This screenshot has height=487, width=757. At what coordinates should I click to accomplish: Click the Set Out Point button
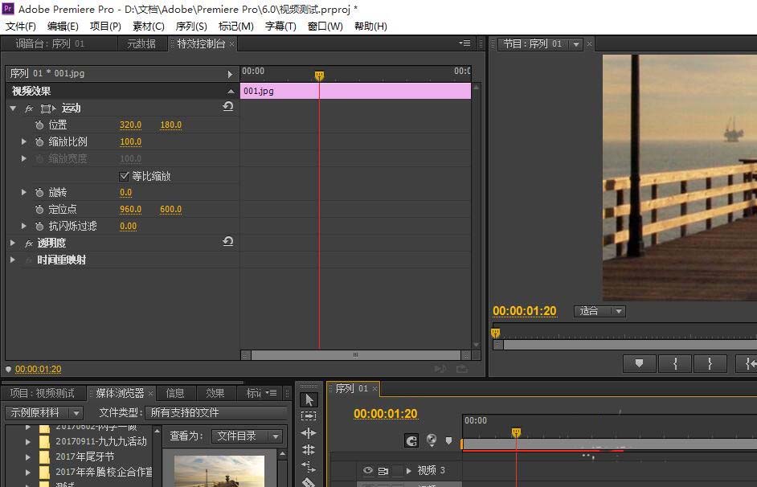(x=710, y=363)
